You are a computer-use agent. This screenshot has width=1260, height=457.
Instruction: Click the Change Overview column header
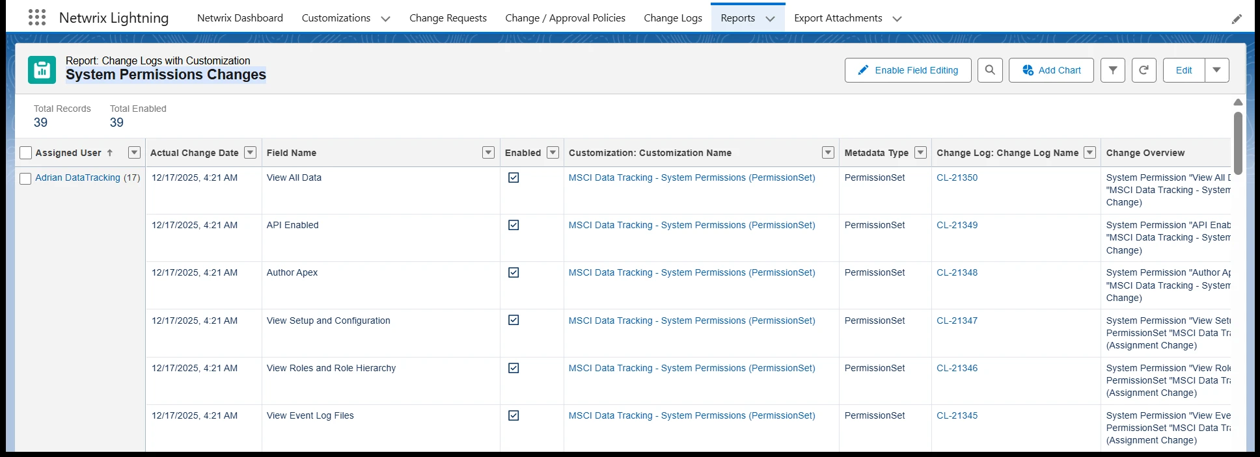pyautogui.click(x=1145, y=153)
